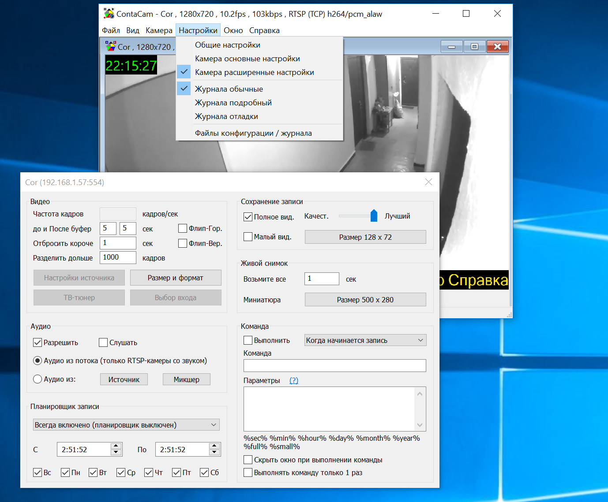Screen dimensions: 608x502
Task: Check the Малый вид. option
Action: pos(248,237)
